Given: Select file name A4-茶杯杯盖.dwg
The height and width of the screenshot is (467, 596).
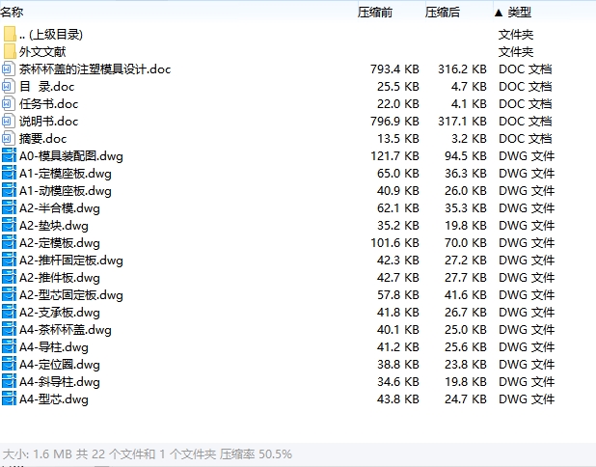Looking at the screenshot, I should (x=66, y=330).
